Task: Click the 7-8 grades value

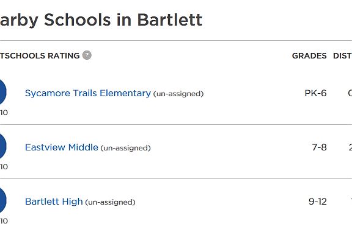Action: coord(319,147)
